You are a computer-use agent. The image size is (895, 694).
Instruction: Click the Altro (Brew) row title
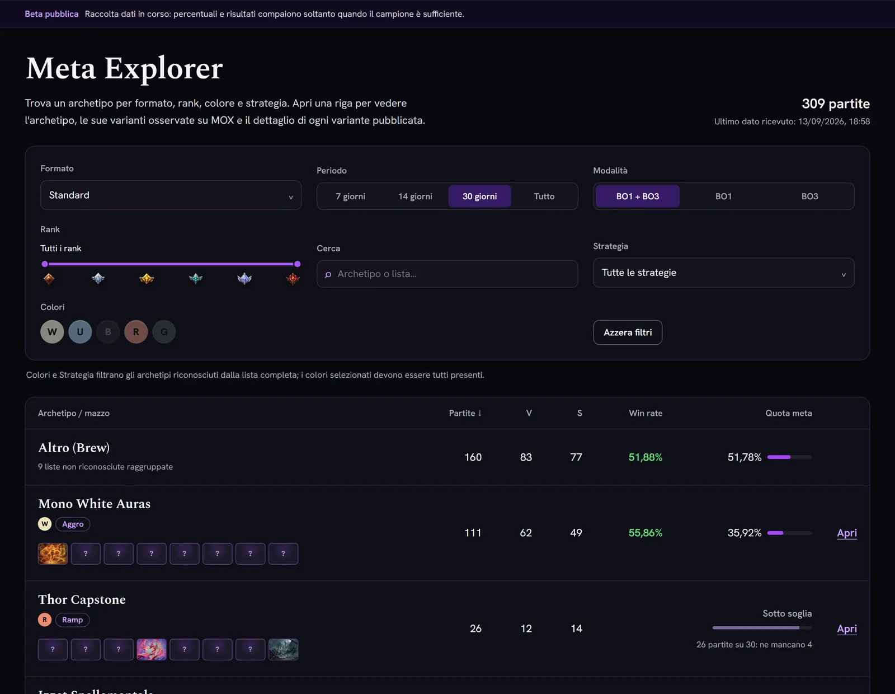74,448
